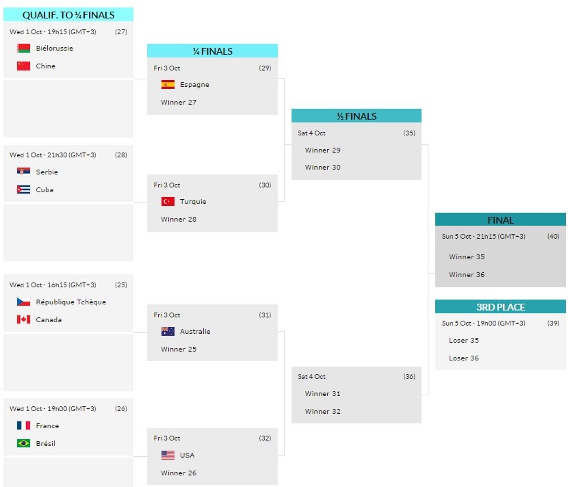The height and width of the screenshot is (487, 568).
Task: Click the République Tchèque team name
Action: (x=71, y=302)
